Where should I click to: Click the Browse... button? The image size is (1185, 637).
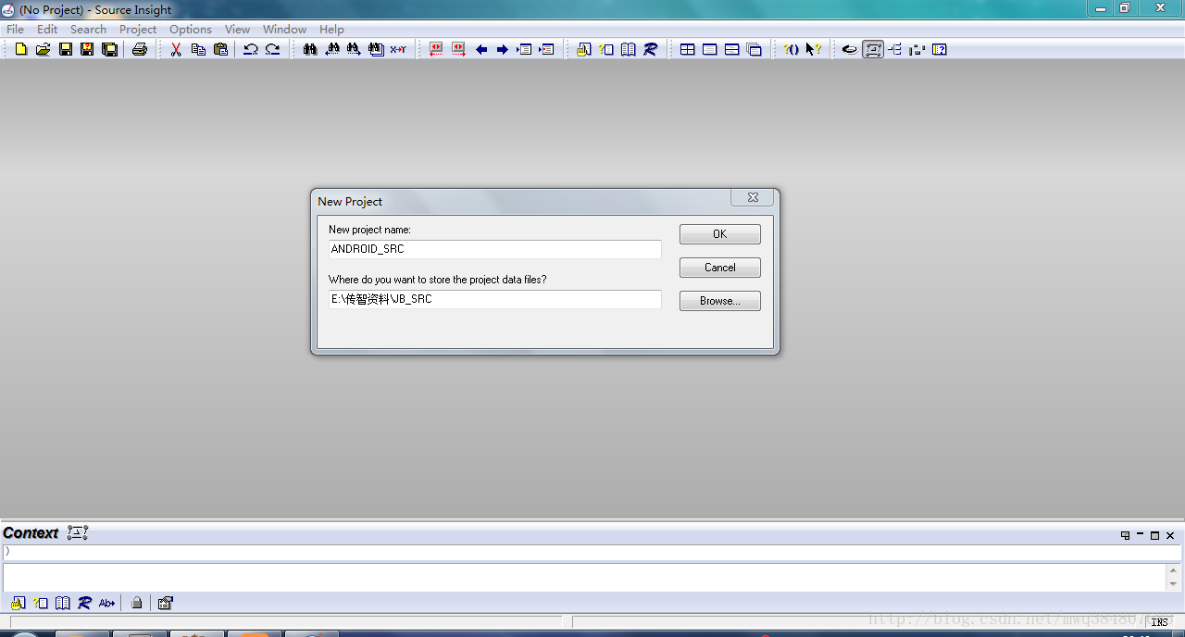tap(720, 301)
